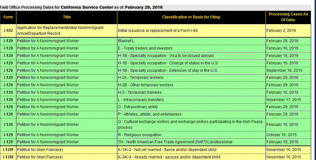Screen dimensions: 316x160
Task: Click TN - NAFTA professional classification cell
Action: [x=191, y=142]
